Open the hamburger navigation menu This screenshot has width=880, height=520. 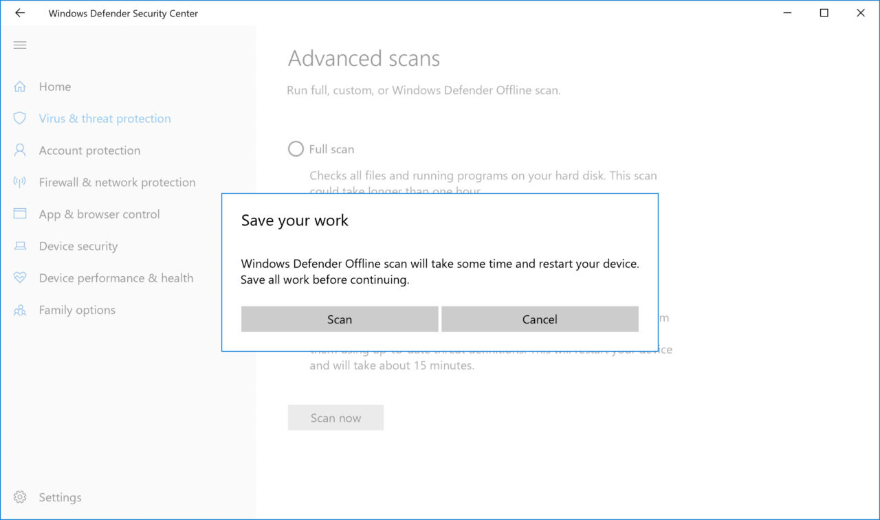(x=20, y=45)
